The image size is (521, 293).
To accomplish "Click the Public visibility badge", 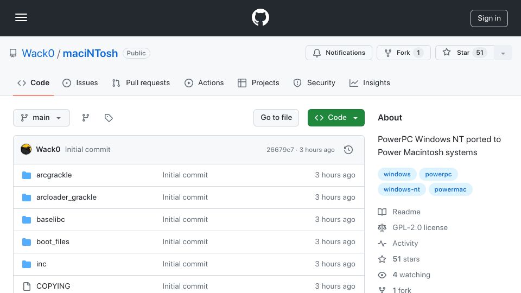I will point(136,53).
